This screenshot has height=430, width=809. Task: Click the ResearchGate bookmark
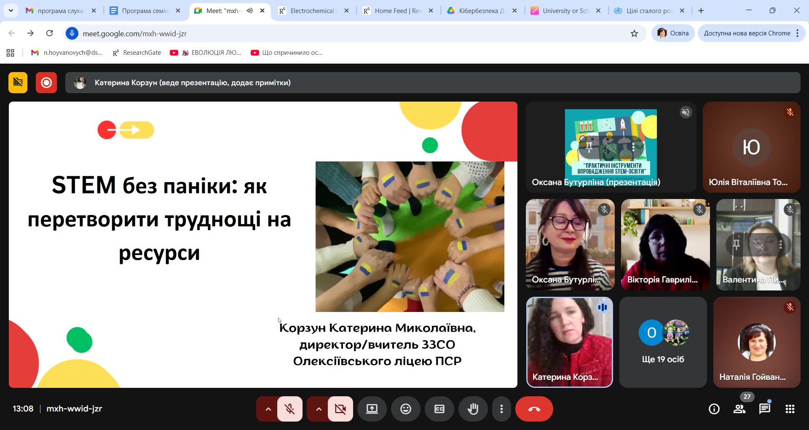click(137, 53)
